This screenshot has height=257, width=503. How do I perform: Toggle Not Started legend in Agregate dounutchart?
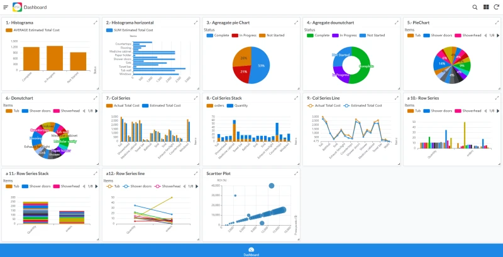coord(372,35)
